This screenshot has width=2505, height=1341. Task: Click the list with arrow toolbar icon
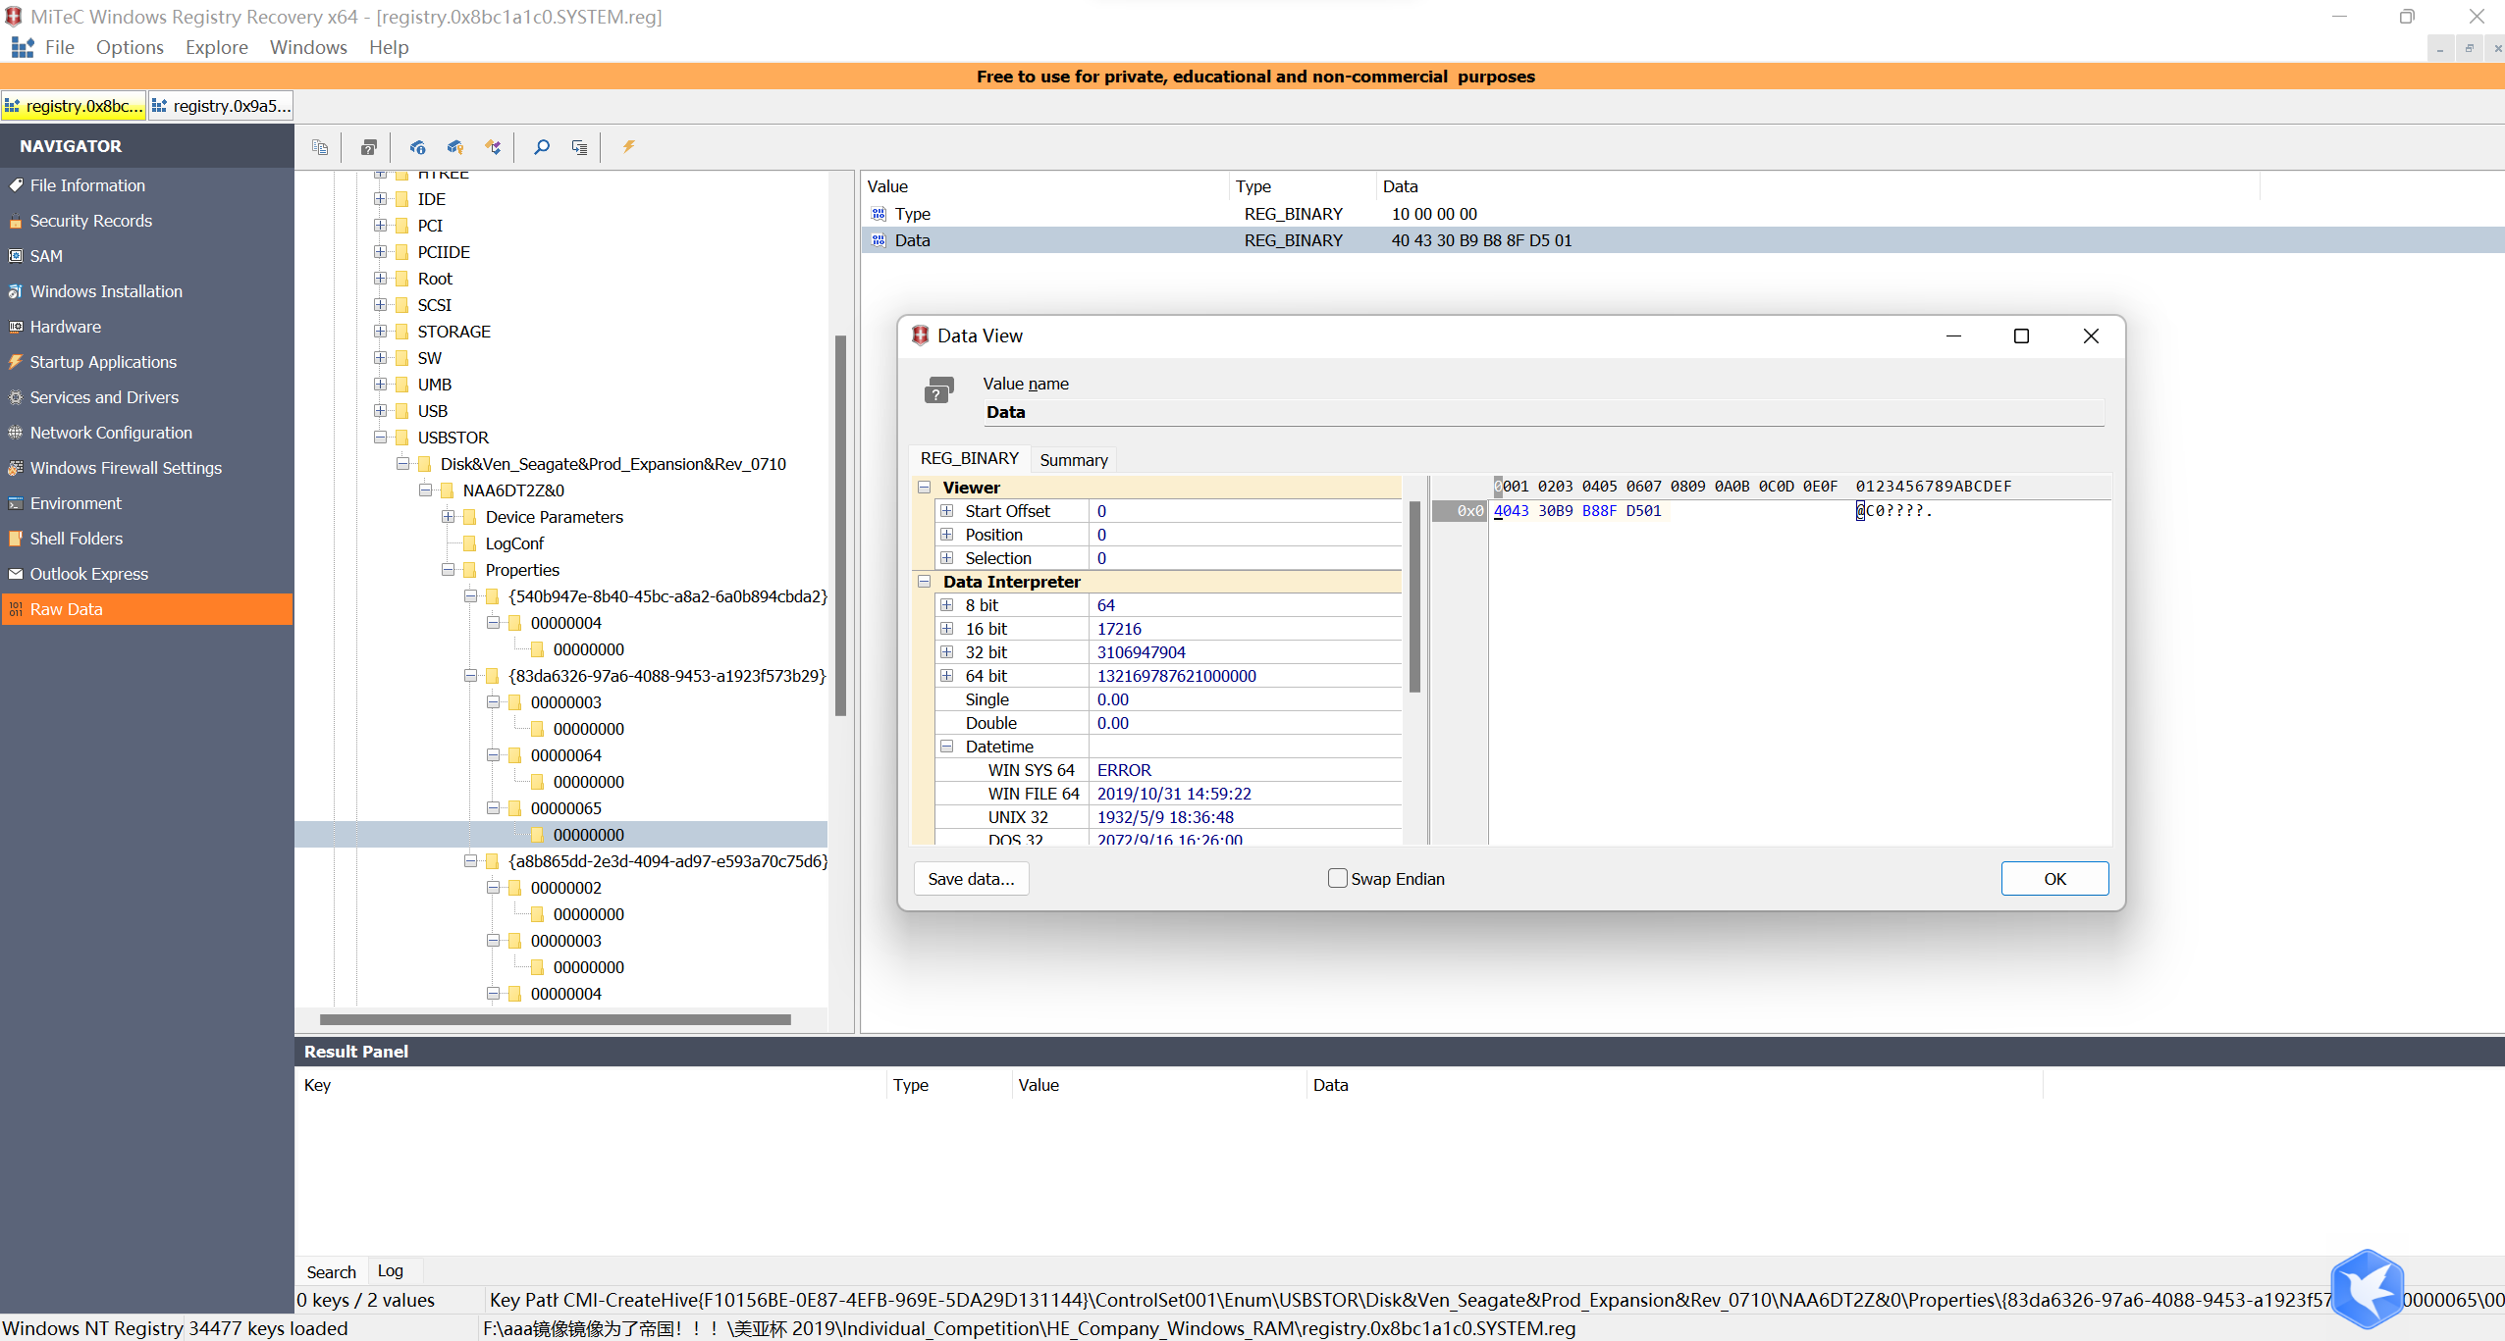click(x=579, y=147)
